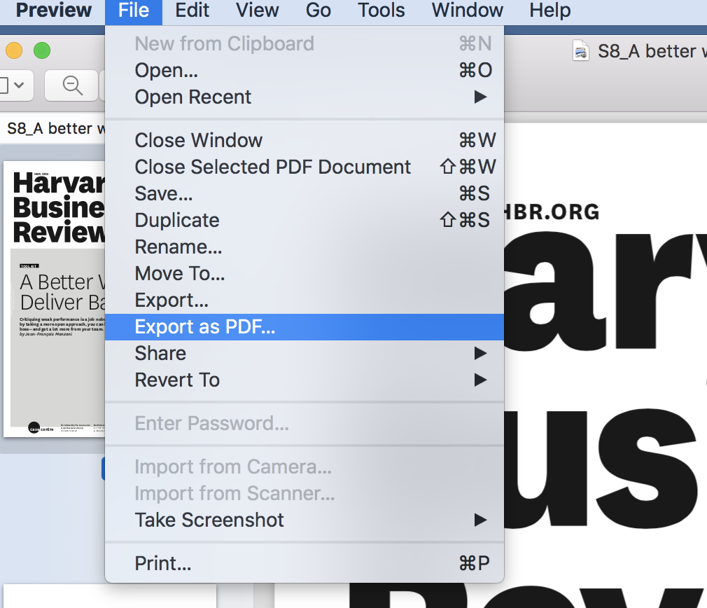Image resolution: width=707 pixels, height=608 pixels.
Task: Click the S8_A better sidebar document title
Action: click(56, 129)
